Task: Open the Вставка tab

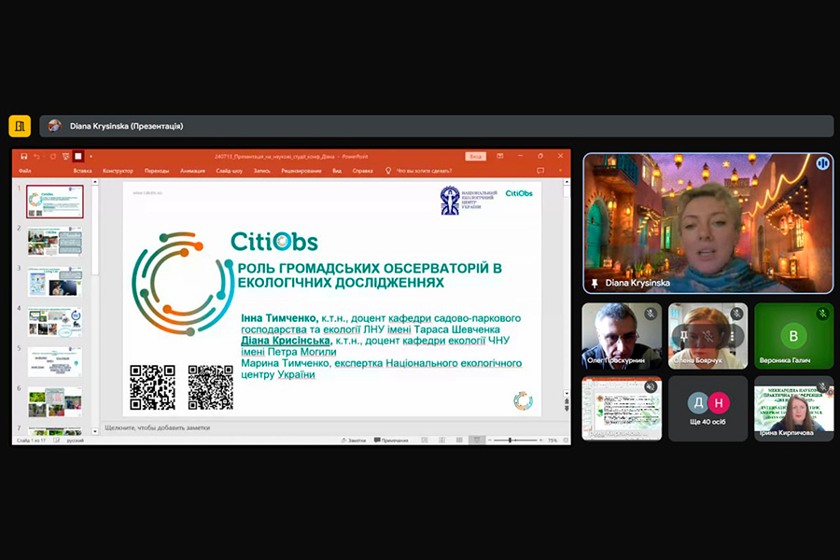Action: tap(82, 171)
